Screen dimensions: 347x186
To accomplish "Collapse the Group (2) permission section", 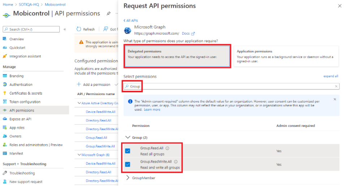I will [x=127, y=137].
